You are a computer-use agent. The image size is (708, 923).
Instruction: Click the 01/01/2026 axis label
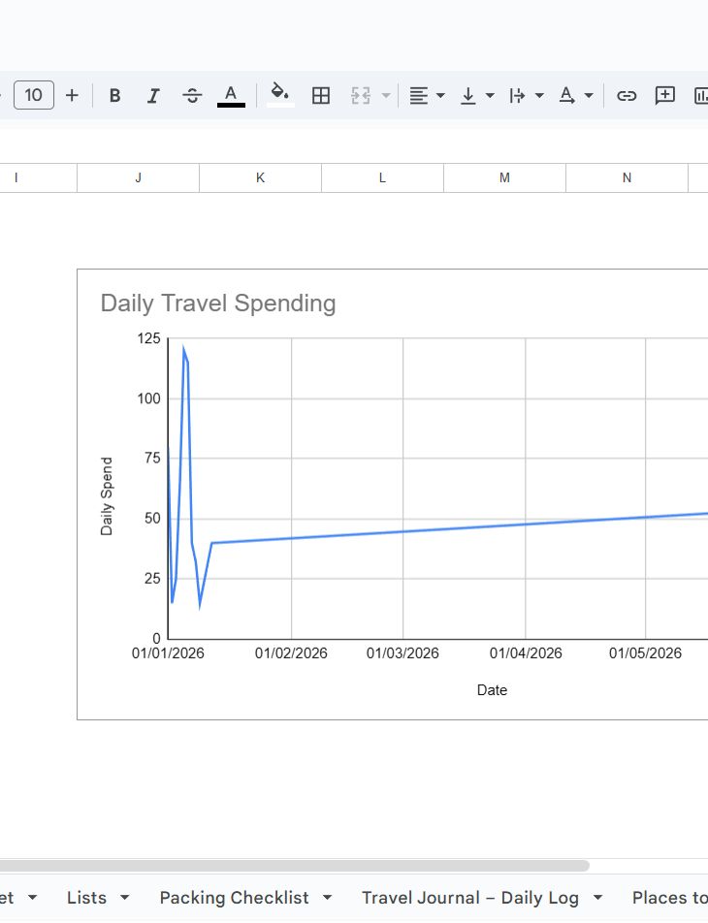click(168, 652)
